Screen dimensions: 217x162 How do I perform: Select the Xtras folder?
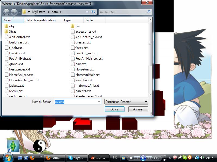[x=11, y=32]
